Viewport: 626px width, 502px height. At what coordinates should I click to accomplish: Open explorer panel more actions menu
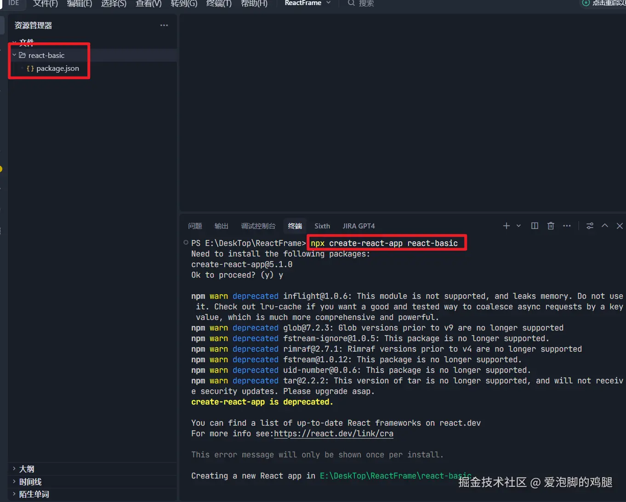(x=164, y=25)
